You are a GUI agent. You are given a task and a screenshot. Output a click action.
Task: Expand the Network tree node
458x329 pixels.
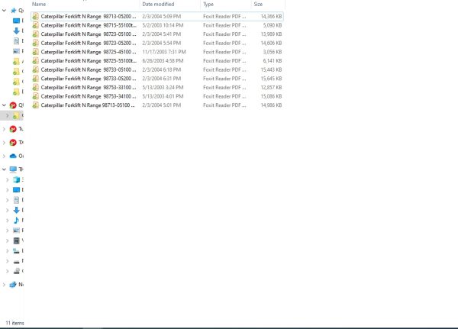coord(4,284)
